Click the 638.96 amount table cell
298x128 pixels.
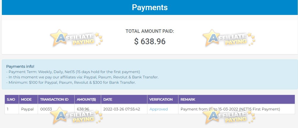click(88, 109)
